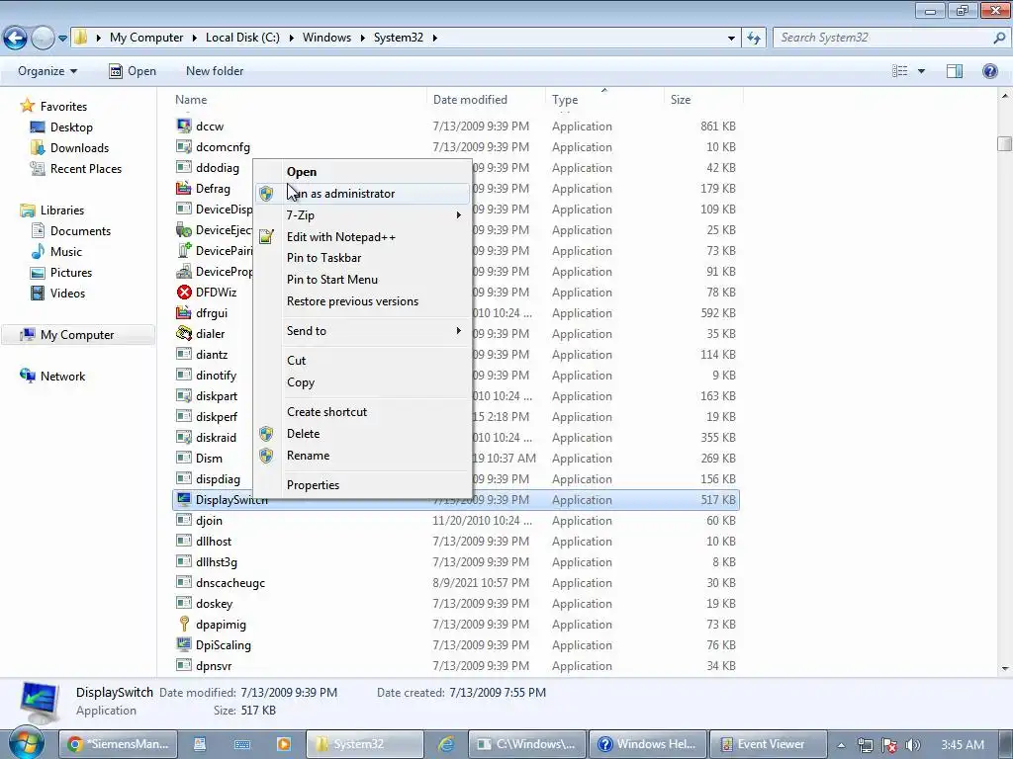Open the help question mark icon
Screen dimensions: 1013x759
(989, 71)
